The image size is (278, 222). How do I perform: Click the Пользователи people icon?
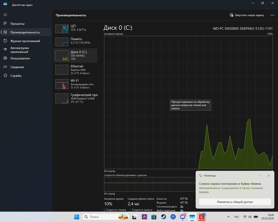(5, 58)
